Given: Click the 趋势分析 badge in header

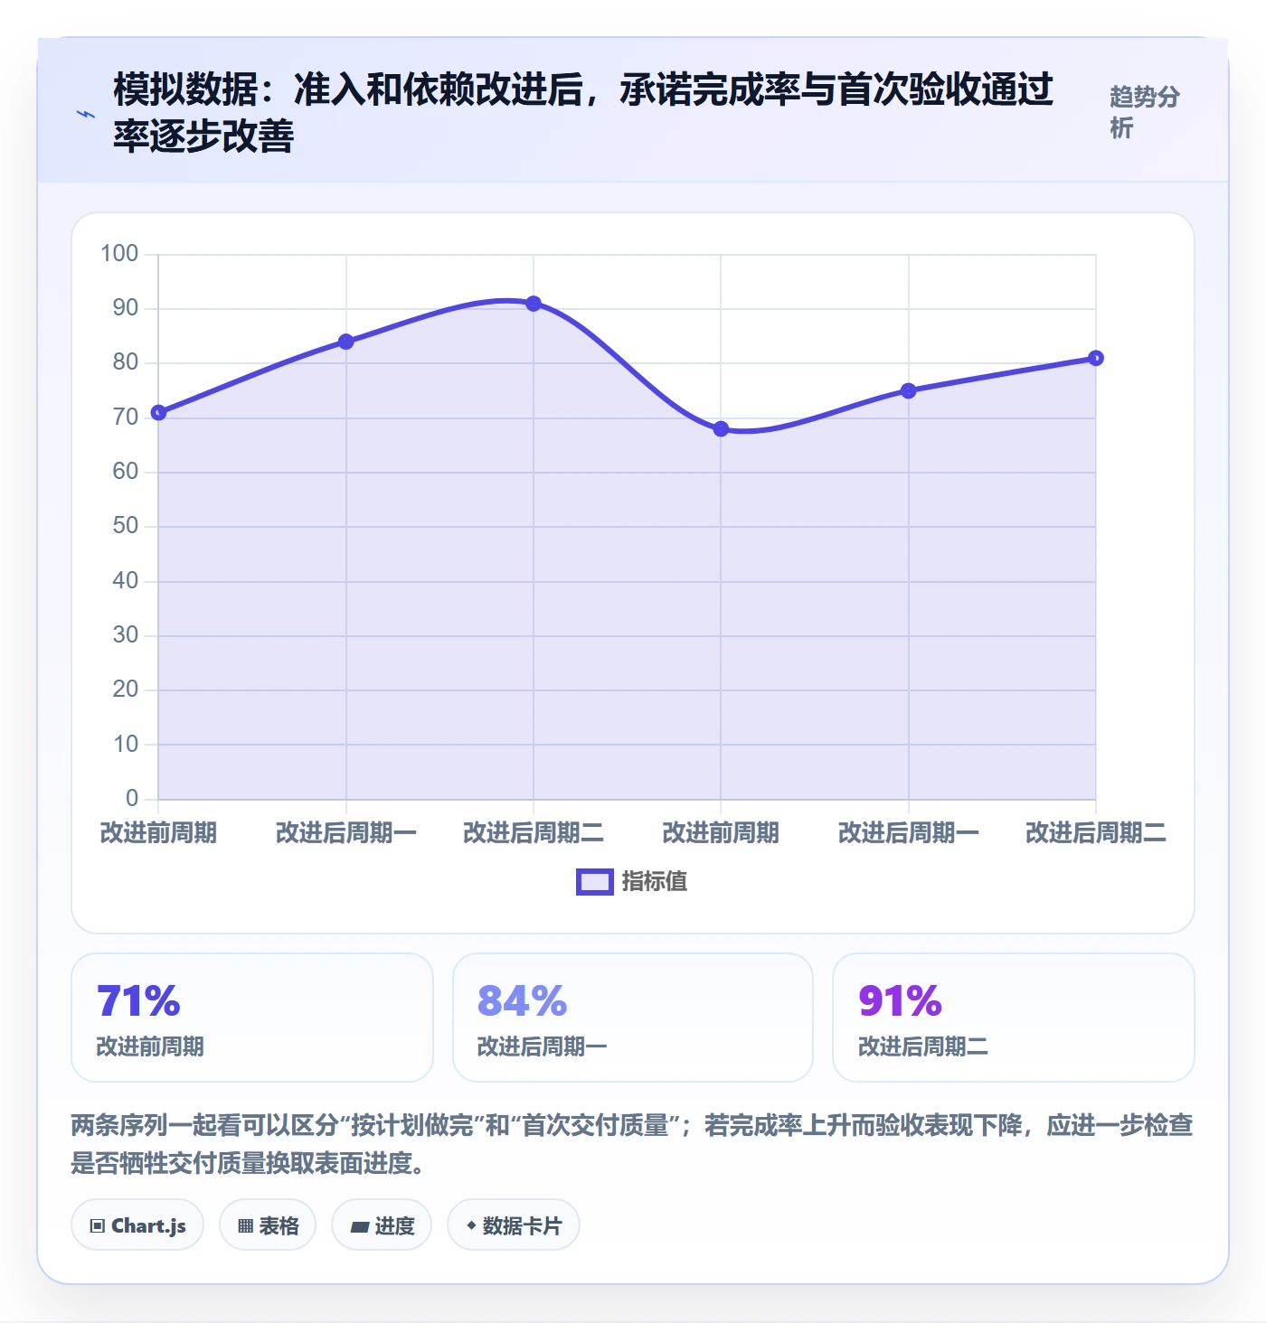Looking at the screenshot, I should (x=1145, y=112).
